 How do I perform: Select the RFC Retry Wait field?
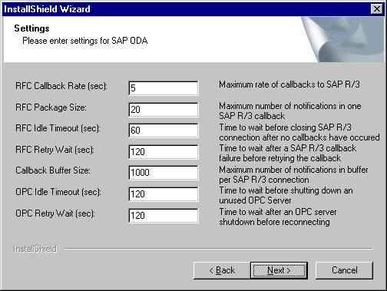pos(164,152)
